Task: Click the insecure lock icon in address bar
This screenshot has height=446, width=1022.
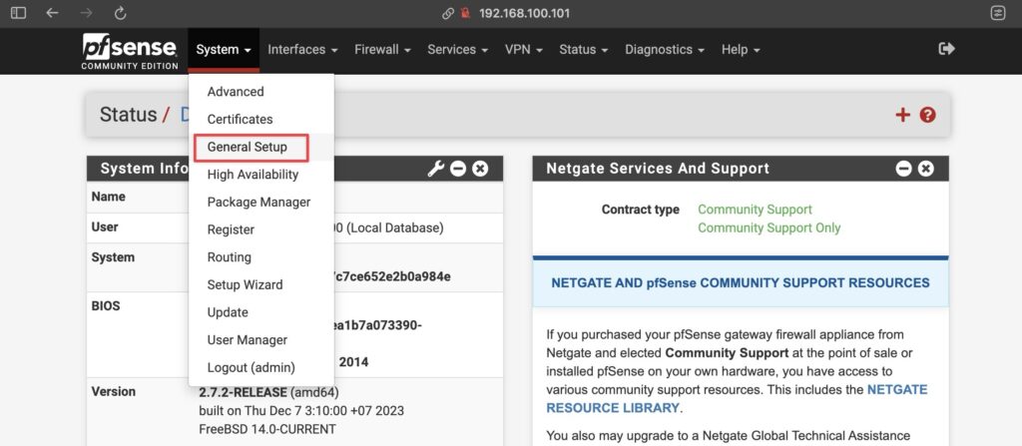Action: coord(465,13)
